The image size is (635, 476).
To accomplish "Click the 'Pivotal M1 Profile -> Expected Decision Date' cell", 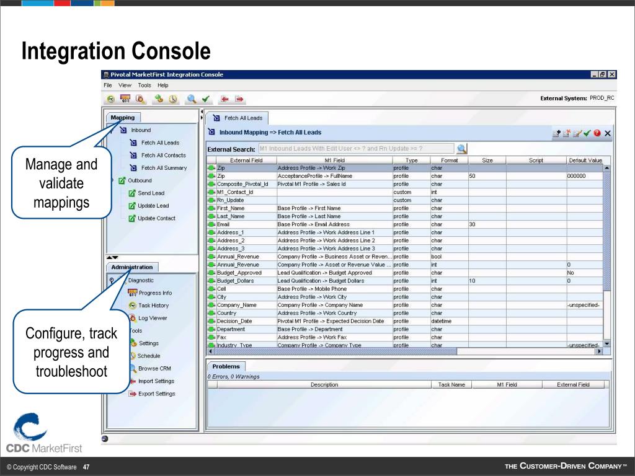I will coord(334,321).
